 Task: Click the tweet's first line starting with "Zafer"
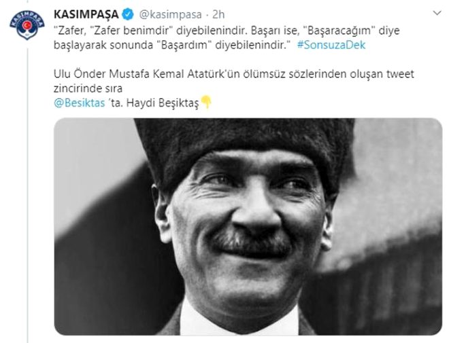click(227, 31)
